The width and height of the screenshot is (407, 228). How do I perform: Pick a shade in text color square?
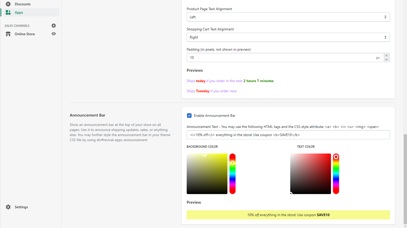tap(311, 174)
